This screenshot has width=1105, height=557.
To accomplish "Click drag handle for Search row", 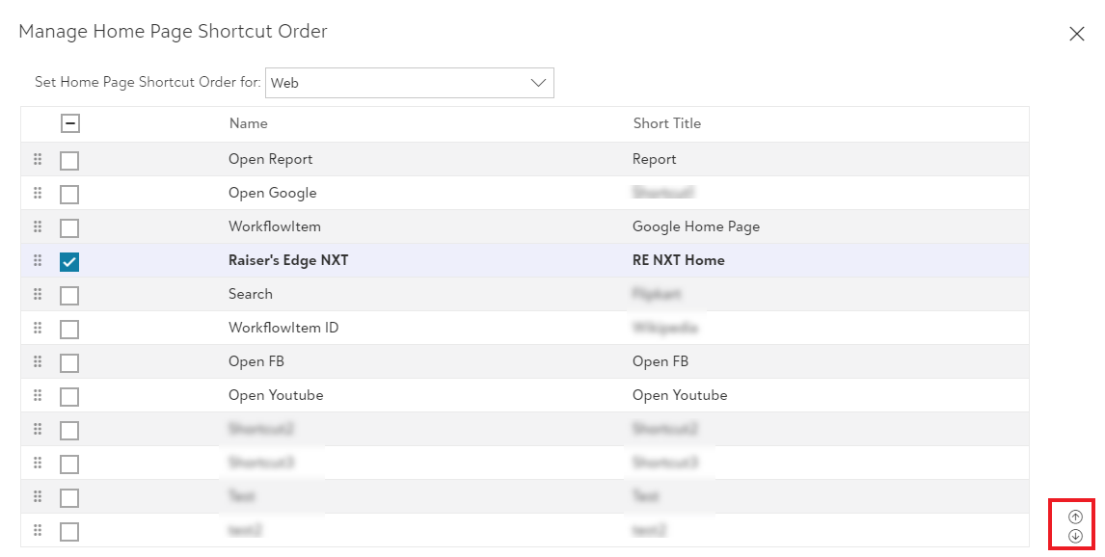I will tap(38, 294).
